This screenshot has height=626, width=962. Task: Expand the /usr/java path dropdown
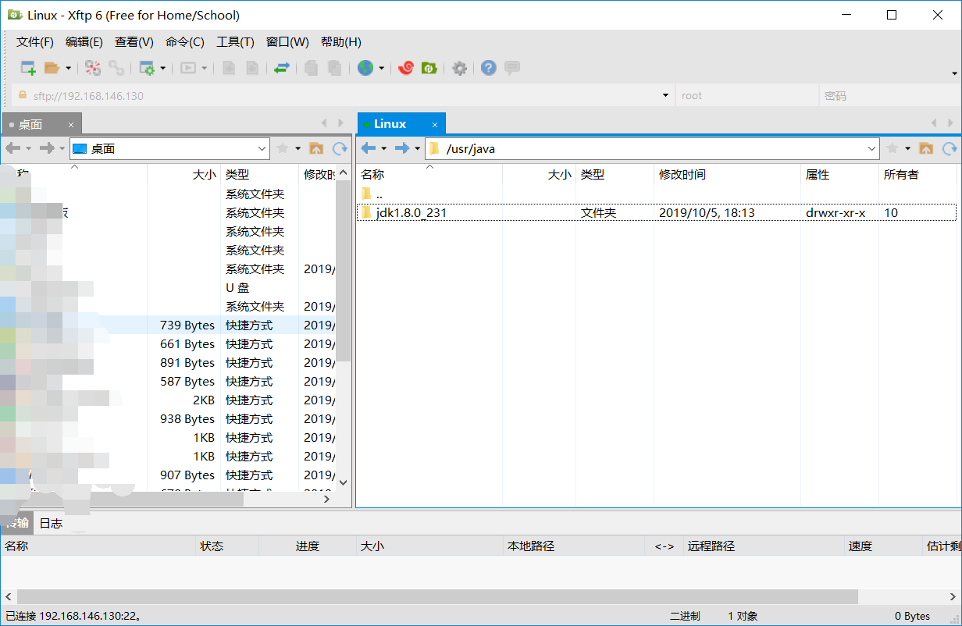pos(872,148)
